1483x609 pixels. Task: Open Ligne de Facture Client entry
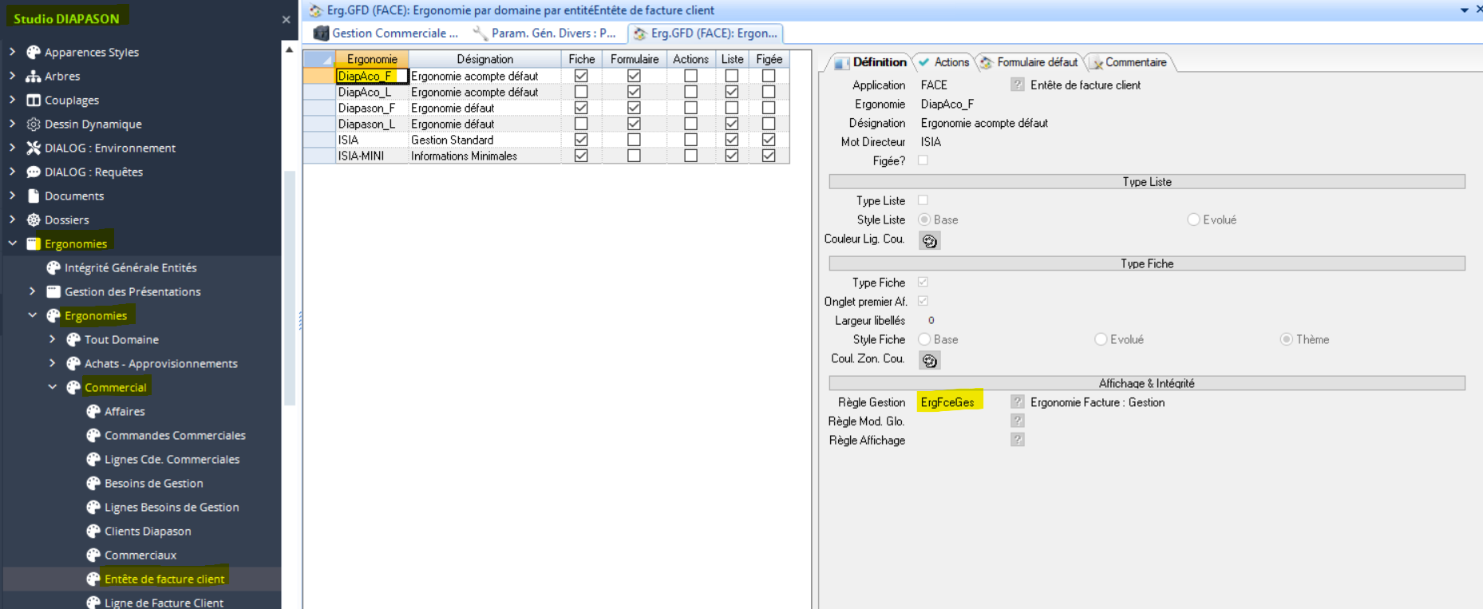(x=164, y=603)
